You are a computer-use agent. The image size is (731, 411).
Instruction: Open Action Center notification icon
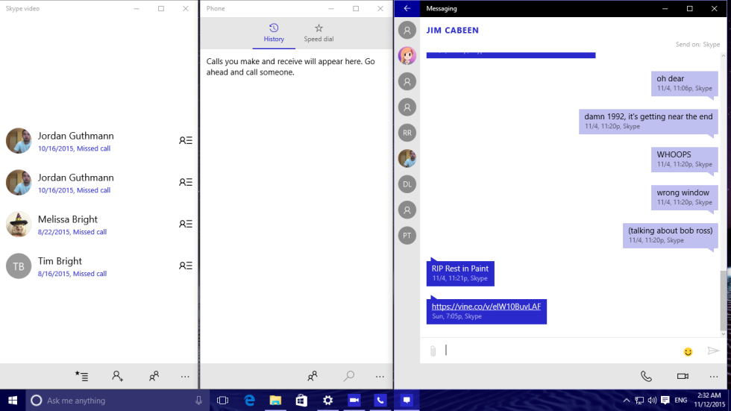(665, 401)
